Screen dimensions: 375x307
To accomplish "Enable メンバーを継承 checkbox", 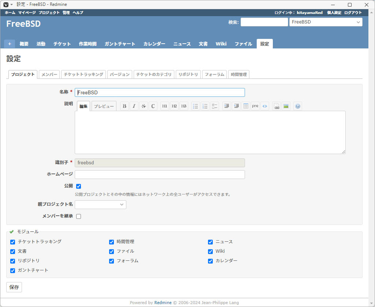I will 78,216.
